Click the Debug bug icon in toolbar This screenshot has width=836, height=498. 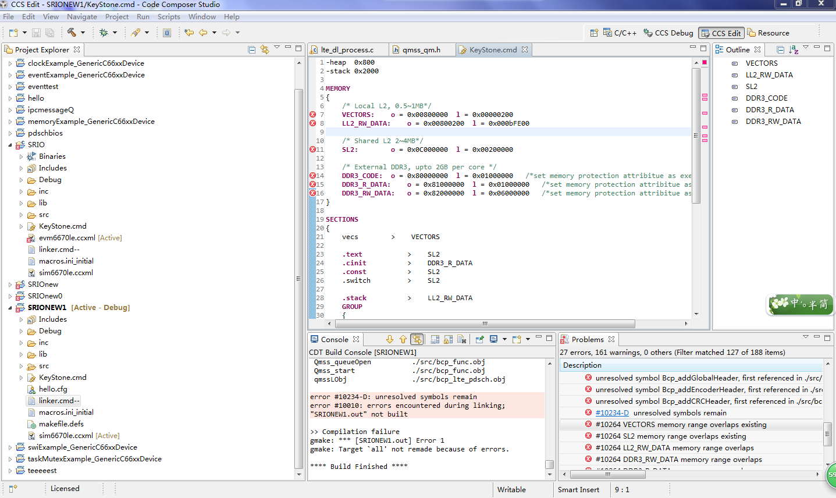coord(104,33)
